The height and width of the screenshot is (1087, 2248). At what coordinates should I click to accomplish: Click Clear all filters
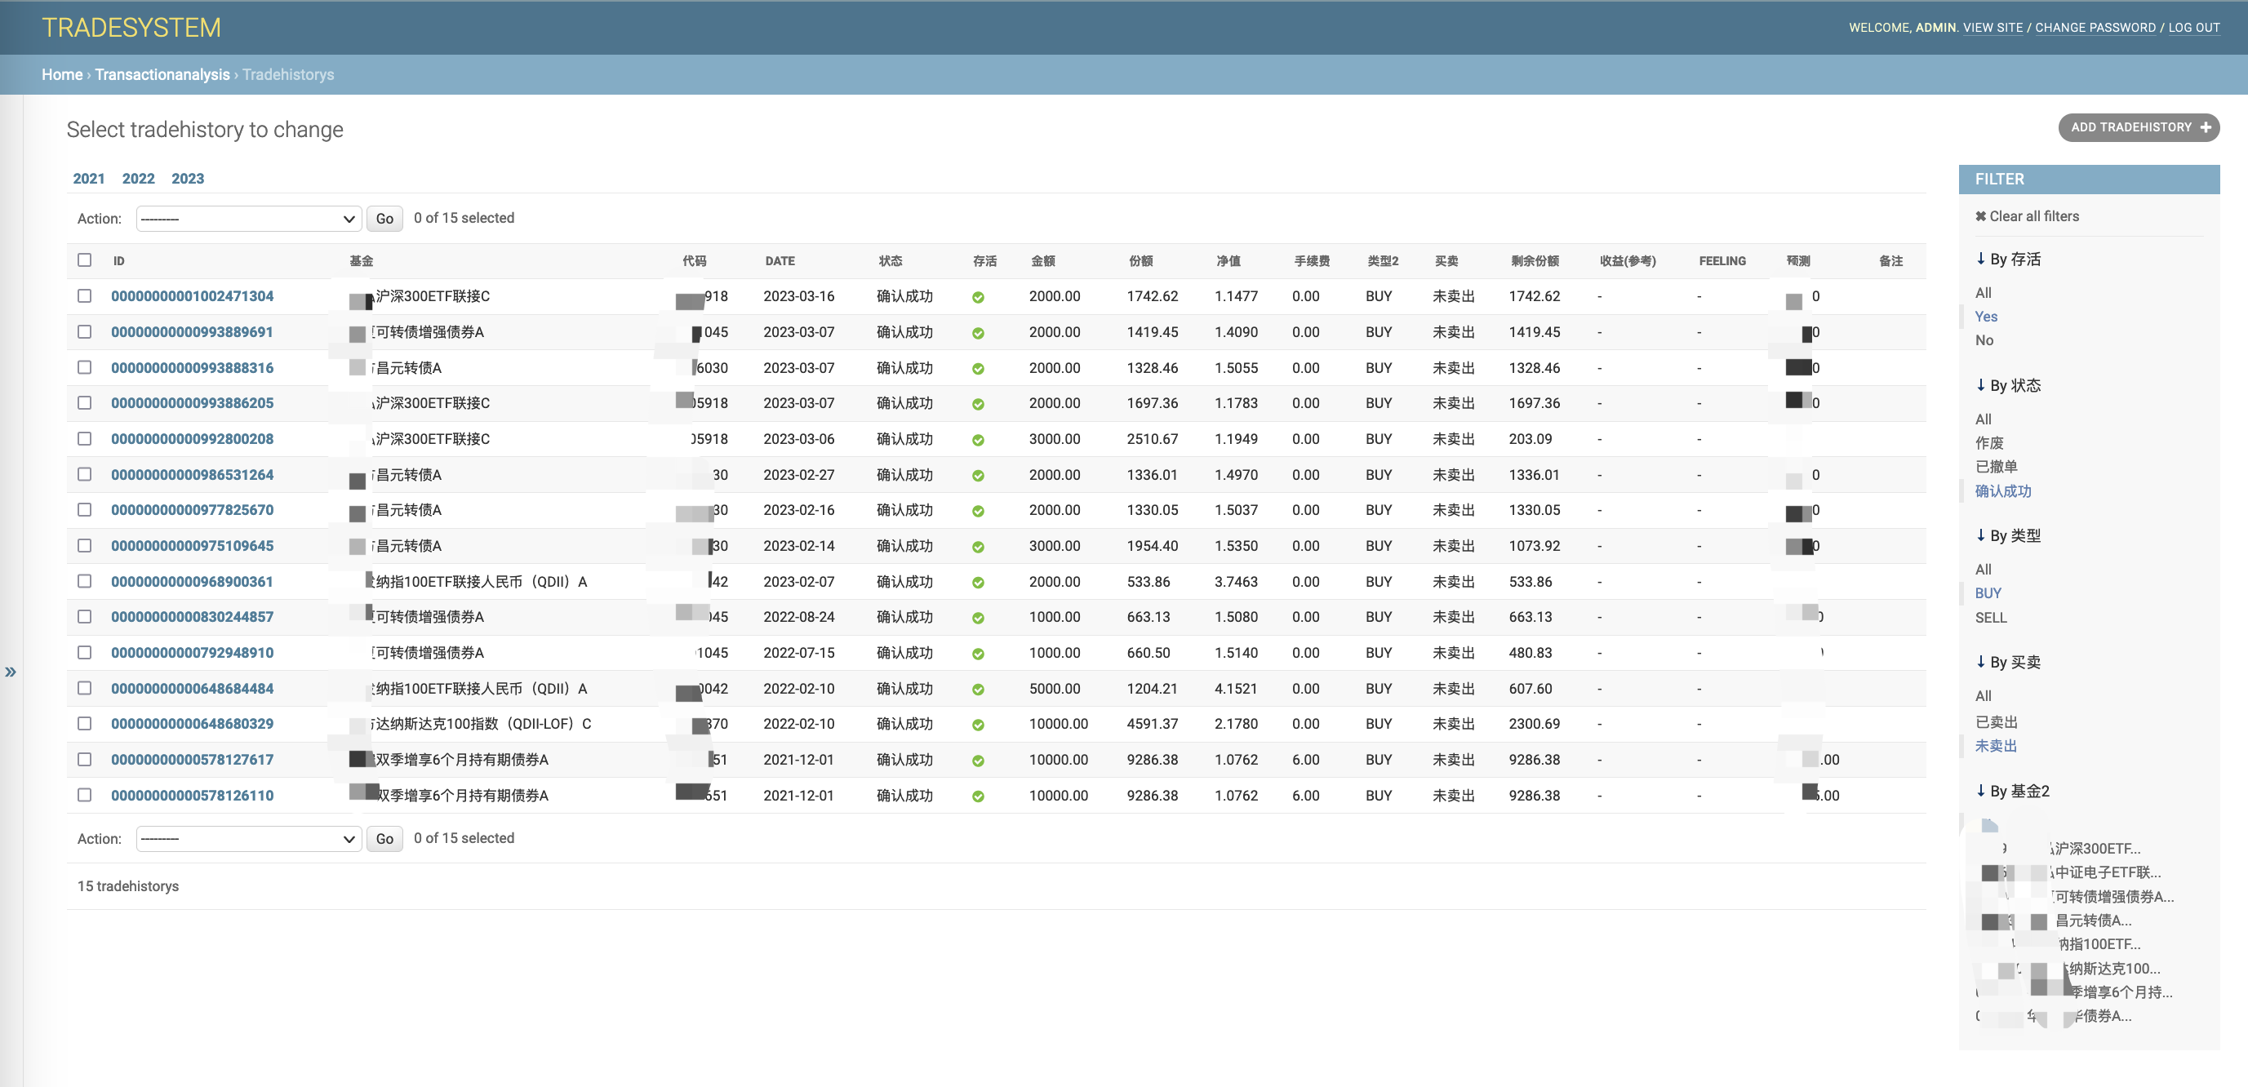pyautogui.click(x=2026, y=216)
